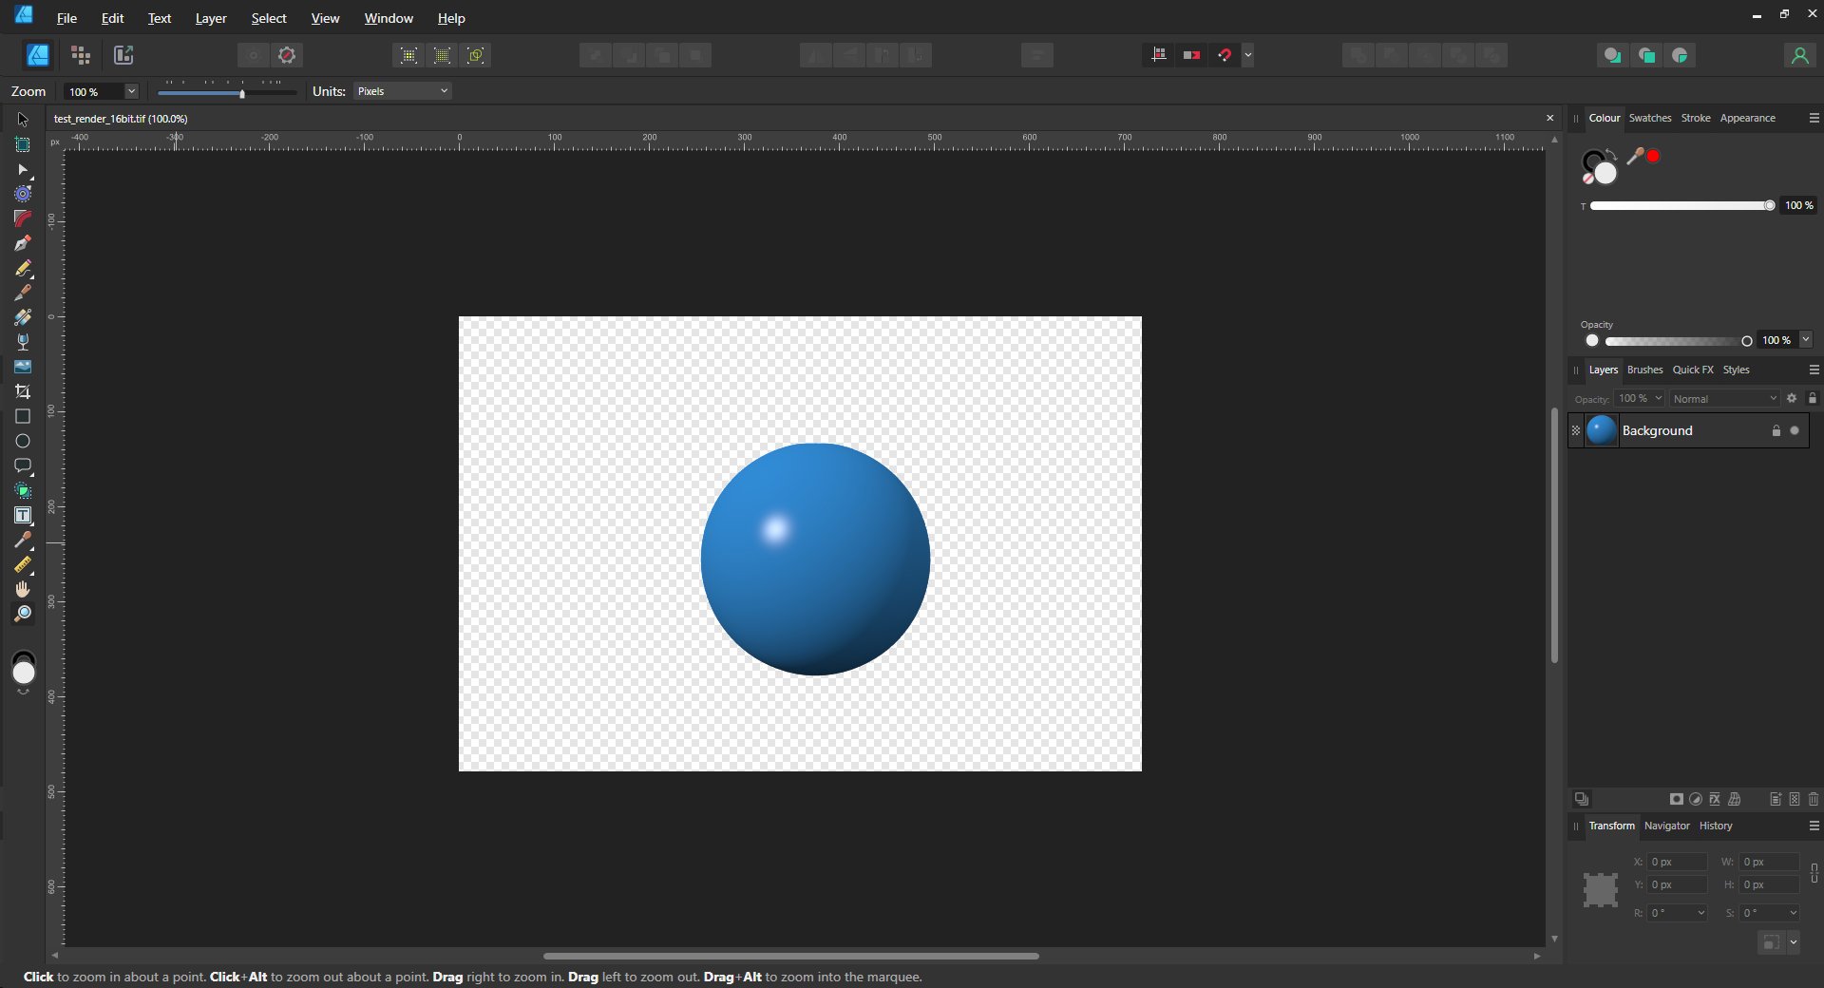The height and width of the screenshot is (988, 1824).
Task: Open the Units Pixels dropdown
Action: (403, 91)
